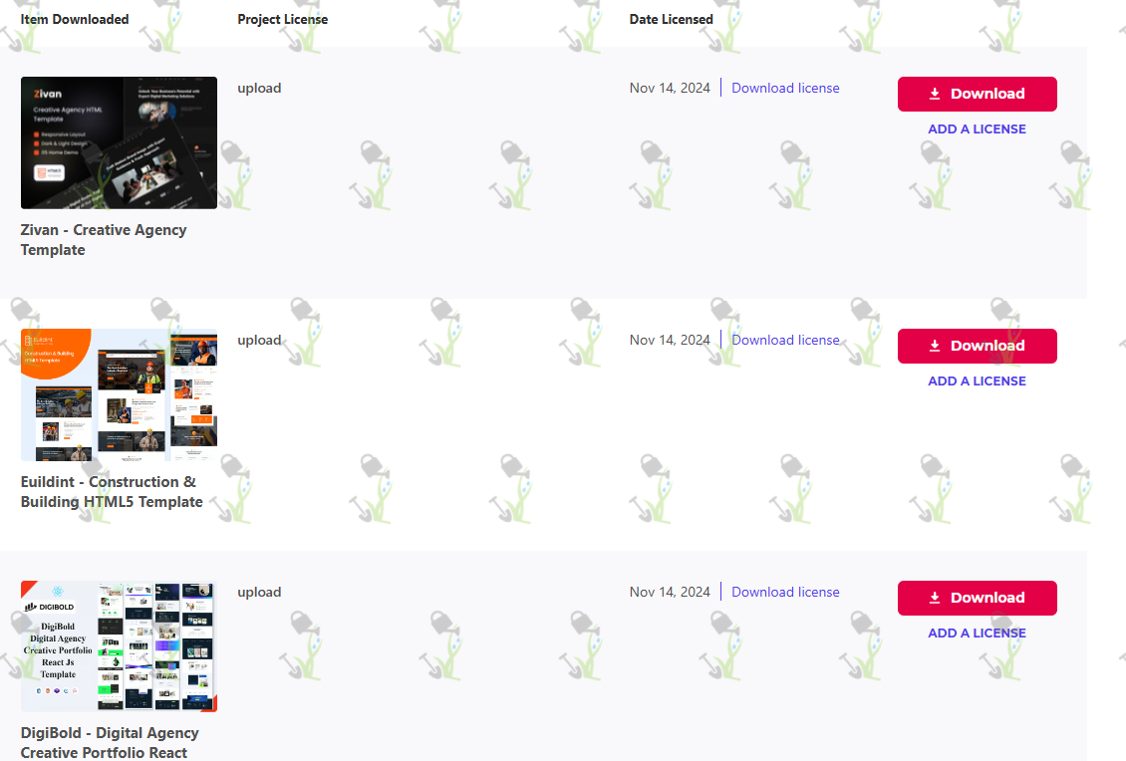Screen dimensions: 1126x761
Task: Open the Euildint construction preview thumbnail
Action: pyautogui.click(x=119, y=394)
